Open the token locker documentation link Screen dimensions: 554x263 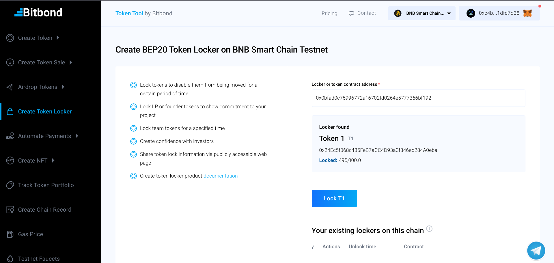(221, 176)
